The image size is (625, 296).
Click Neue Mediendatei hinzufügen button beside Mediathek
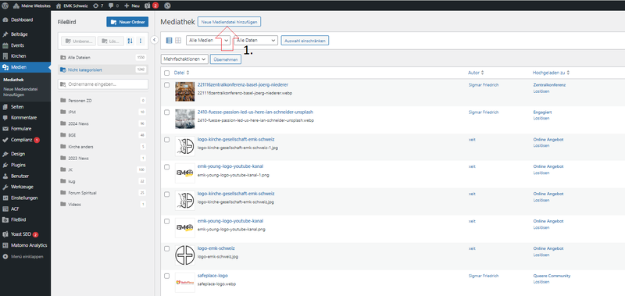[229, 22]
